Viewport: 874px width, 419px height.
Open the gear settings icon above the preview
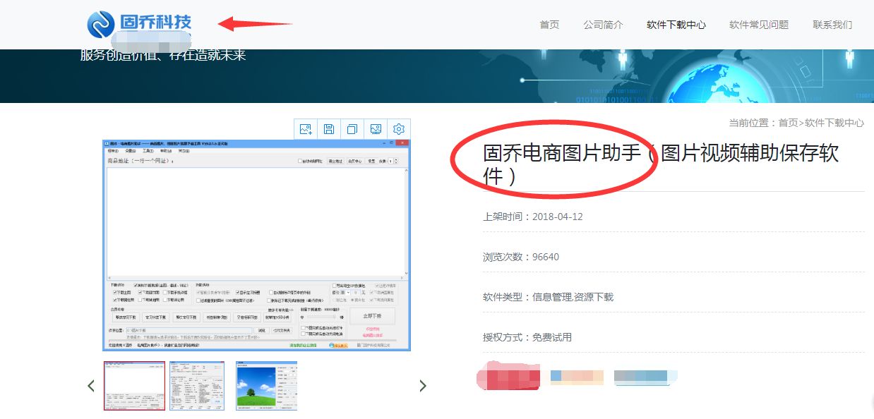tap(399, 129)
